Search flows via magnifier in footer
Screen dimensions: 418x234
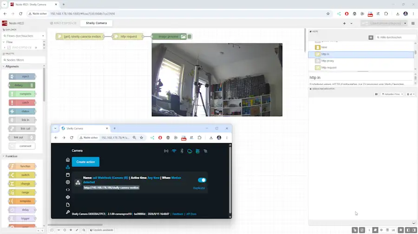click(84, 230)
